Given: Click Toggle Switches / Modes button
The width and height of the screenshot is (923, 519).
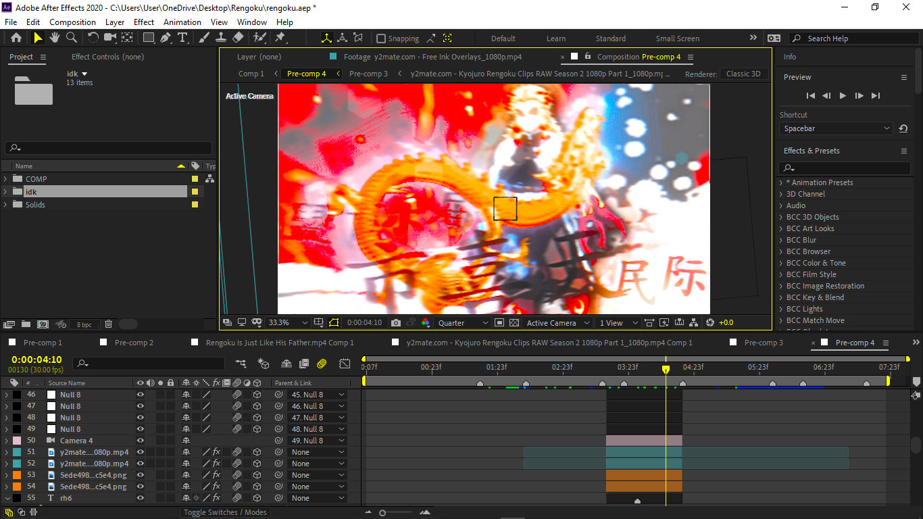Looking at the screenshot, I should click(x=225, y=512).
